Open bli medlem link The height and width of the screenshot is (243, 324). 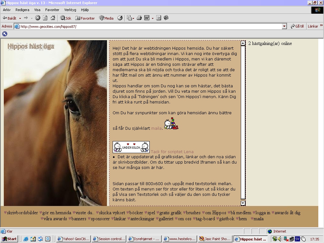[x=241, y=213]
